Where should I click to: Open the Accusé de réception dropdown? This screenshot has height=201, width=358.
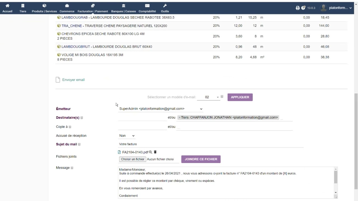pyautogui.click(x=127, y=136)
